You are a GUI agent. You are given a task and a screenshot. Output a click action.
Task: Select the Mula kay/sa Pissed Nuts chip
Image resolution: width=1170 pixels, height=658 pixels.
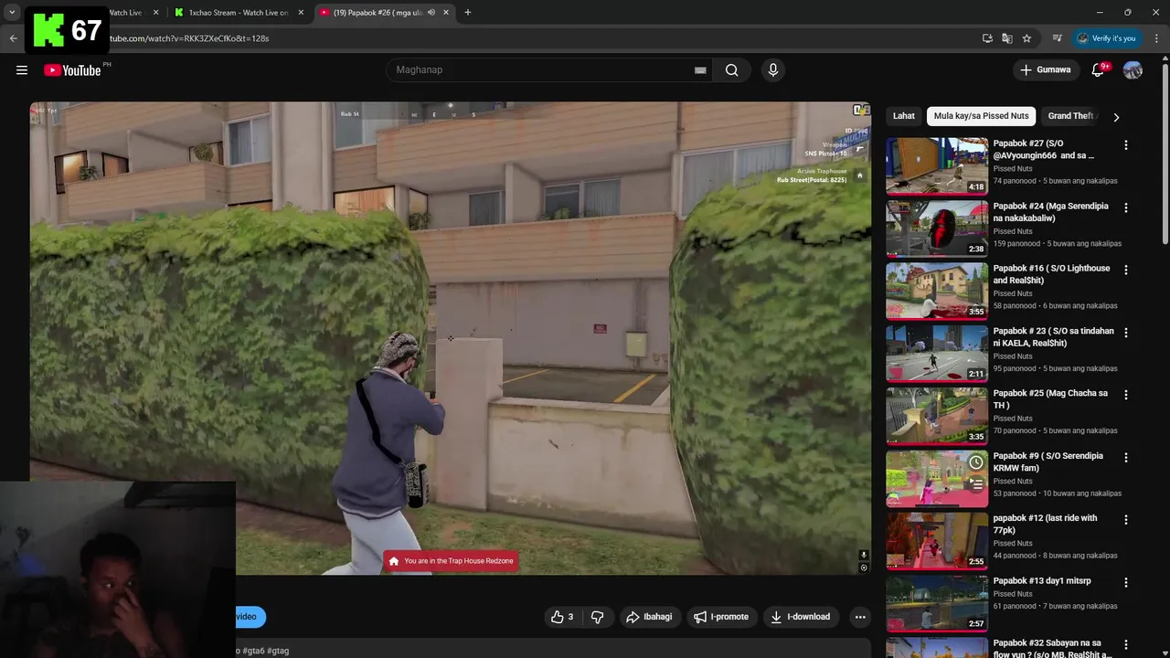click(981, 116)
